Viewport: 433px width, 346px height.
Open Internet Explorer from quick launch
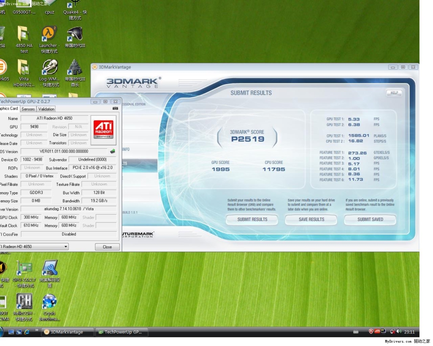coord(27,332)
